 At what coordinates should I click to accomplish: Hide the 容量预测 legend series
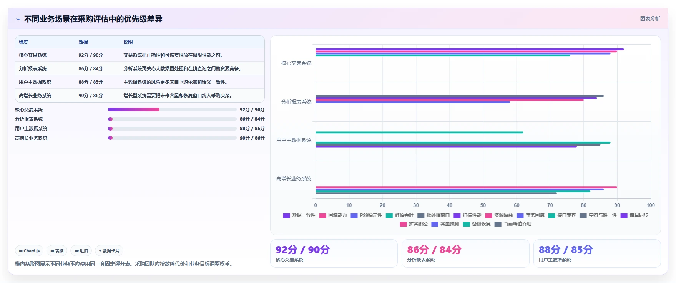[445, 224]
